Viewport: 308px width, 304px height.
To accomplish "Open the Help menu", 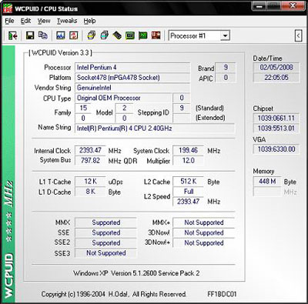I will click(x=89, y=21).
